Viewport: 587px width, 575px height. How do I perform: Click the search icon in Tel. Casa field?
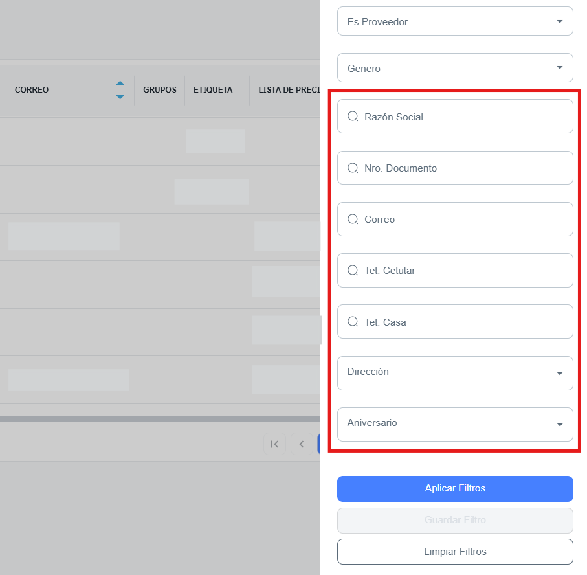pyautogui.click(x=353, y=322)
